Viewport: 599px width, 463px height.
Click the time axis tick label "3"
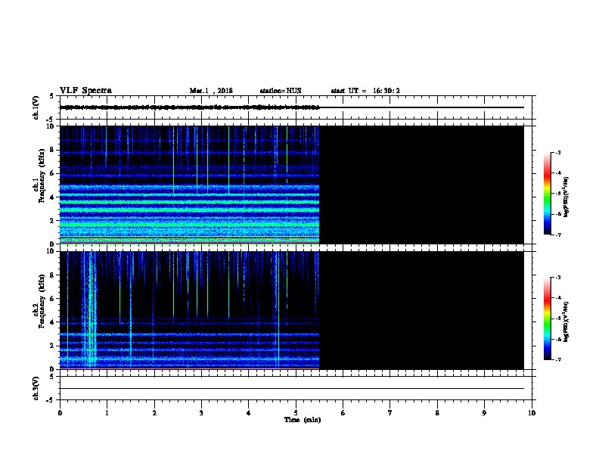click(201, 413)
